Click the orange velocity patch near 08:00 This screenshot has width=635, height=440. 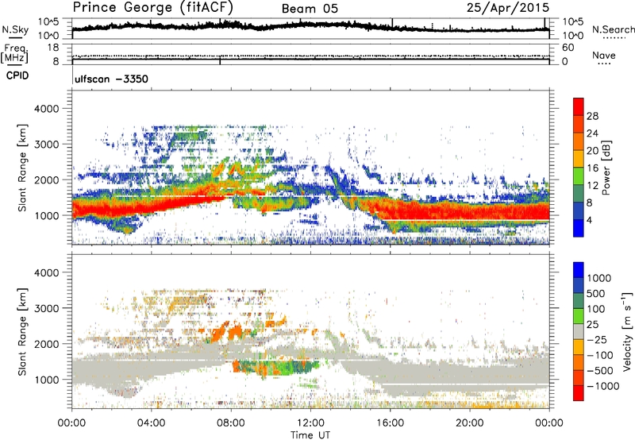(x=234, y=332)
